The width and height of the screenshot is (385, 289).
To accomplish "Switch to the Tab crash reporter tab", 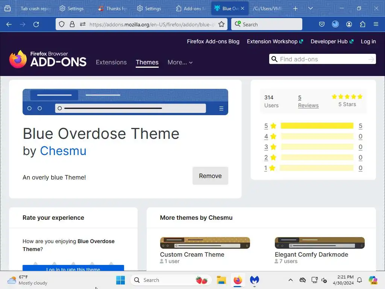I will click(x=35, y=9).
